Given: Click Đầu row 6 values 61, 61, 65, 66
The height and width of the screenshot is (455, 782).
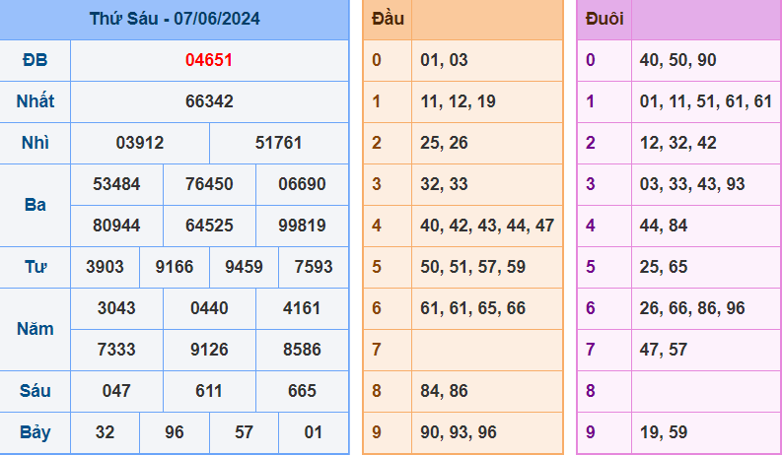Looking at the screenshot, I should click(x=472, y=308).
